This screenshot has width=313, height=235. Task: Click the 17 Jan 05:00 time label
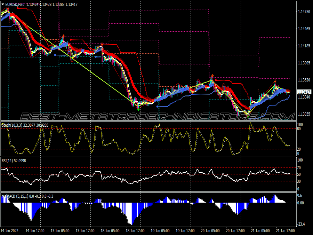tap(60, 231)
